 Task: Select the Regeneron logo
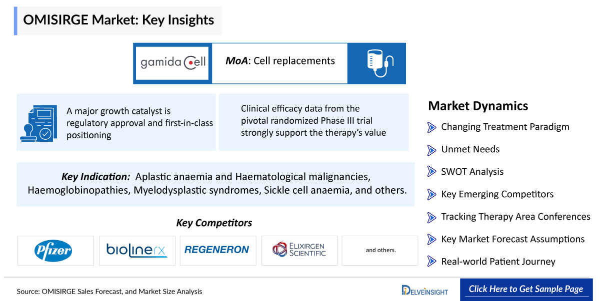pos(216,250)
